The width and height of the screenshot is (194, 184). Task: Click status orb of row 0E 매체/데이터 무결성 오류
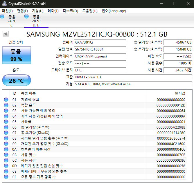click(x=6, y=171)
